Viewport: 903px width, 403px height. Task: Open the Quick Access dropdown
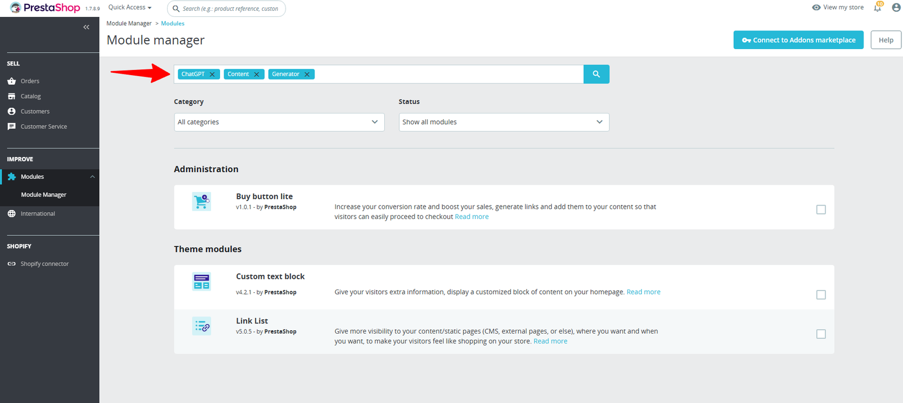(x=130, y=7)
